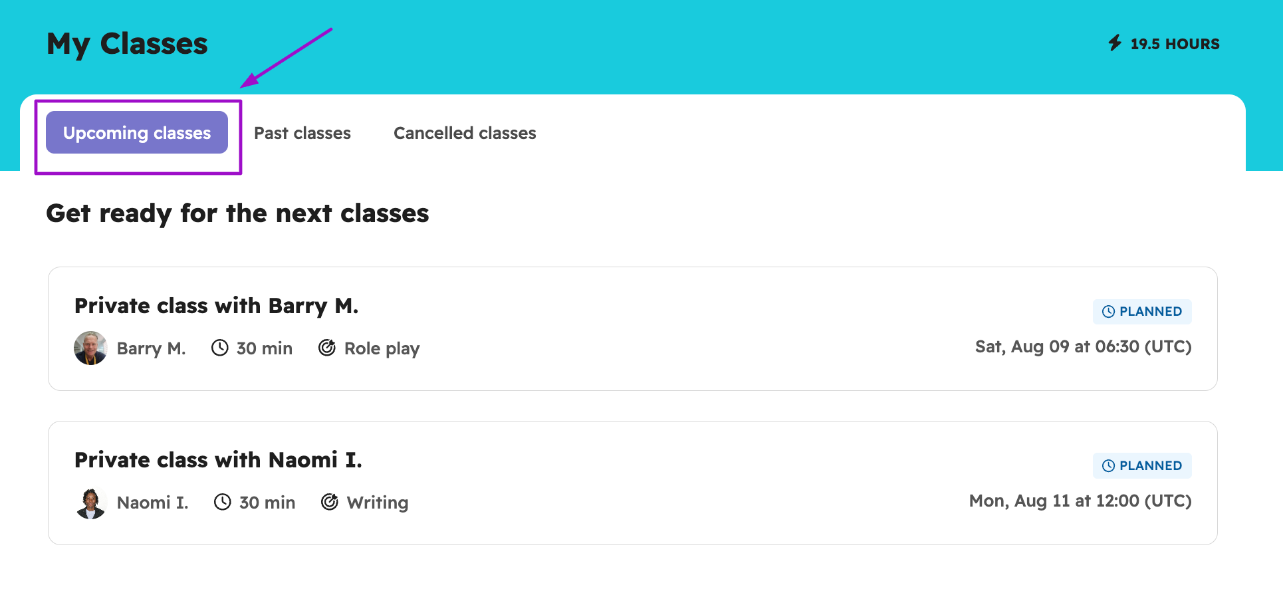1283x601 pixels.
Task: Click the target icon next to Role play
Action: tap(327, 348)
